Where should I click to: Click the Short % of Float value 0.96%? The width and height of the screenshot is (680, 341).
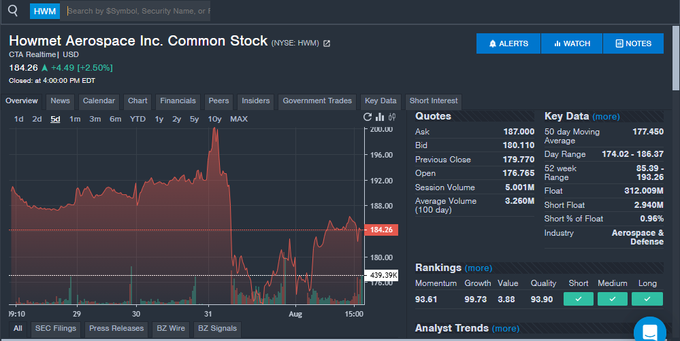(x=652, y=219)
